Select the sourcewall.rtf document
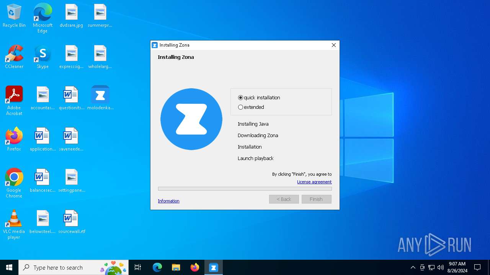This screenshot has height=275, width=490. point(72,222)
